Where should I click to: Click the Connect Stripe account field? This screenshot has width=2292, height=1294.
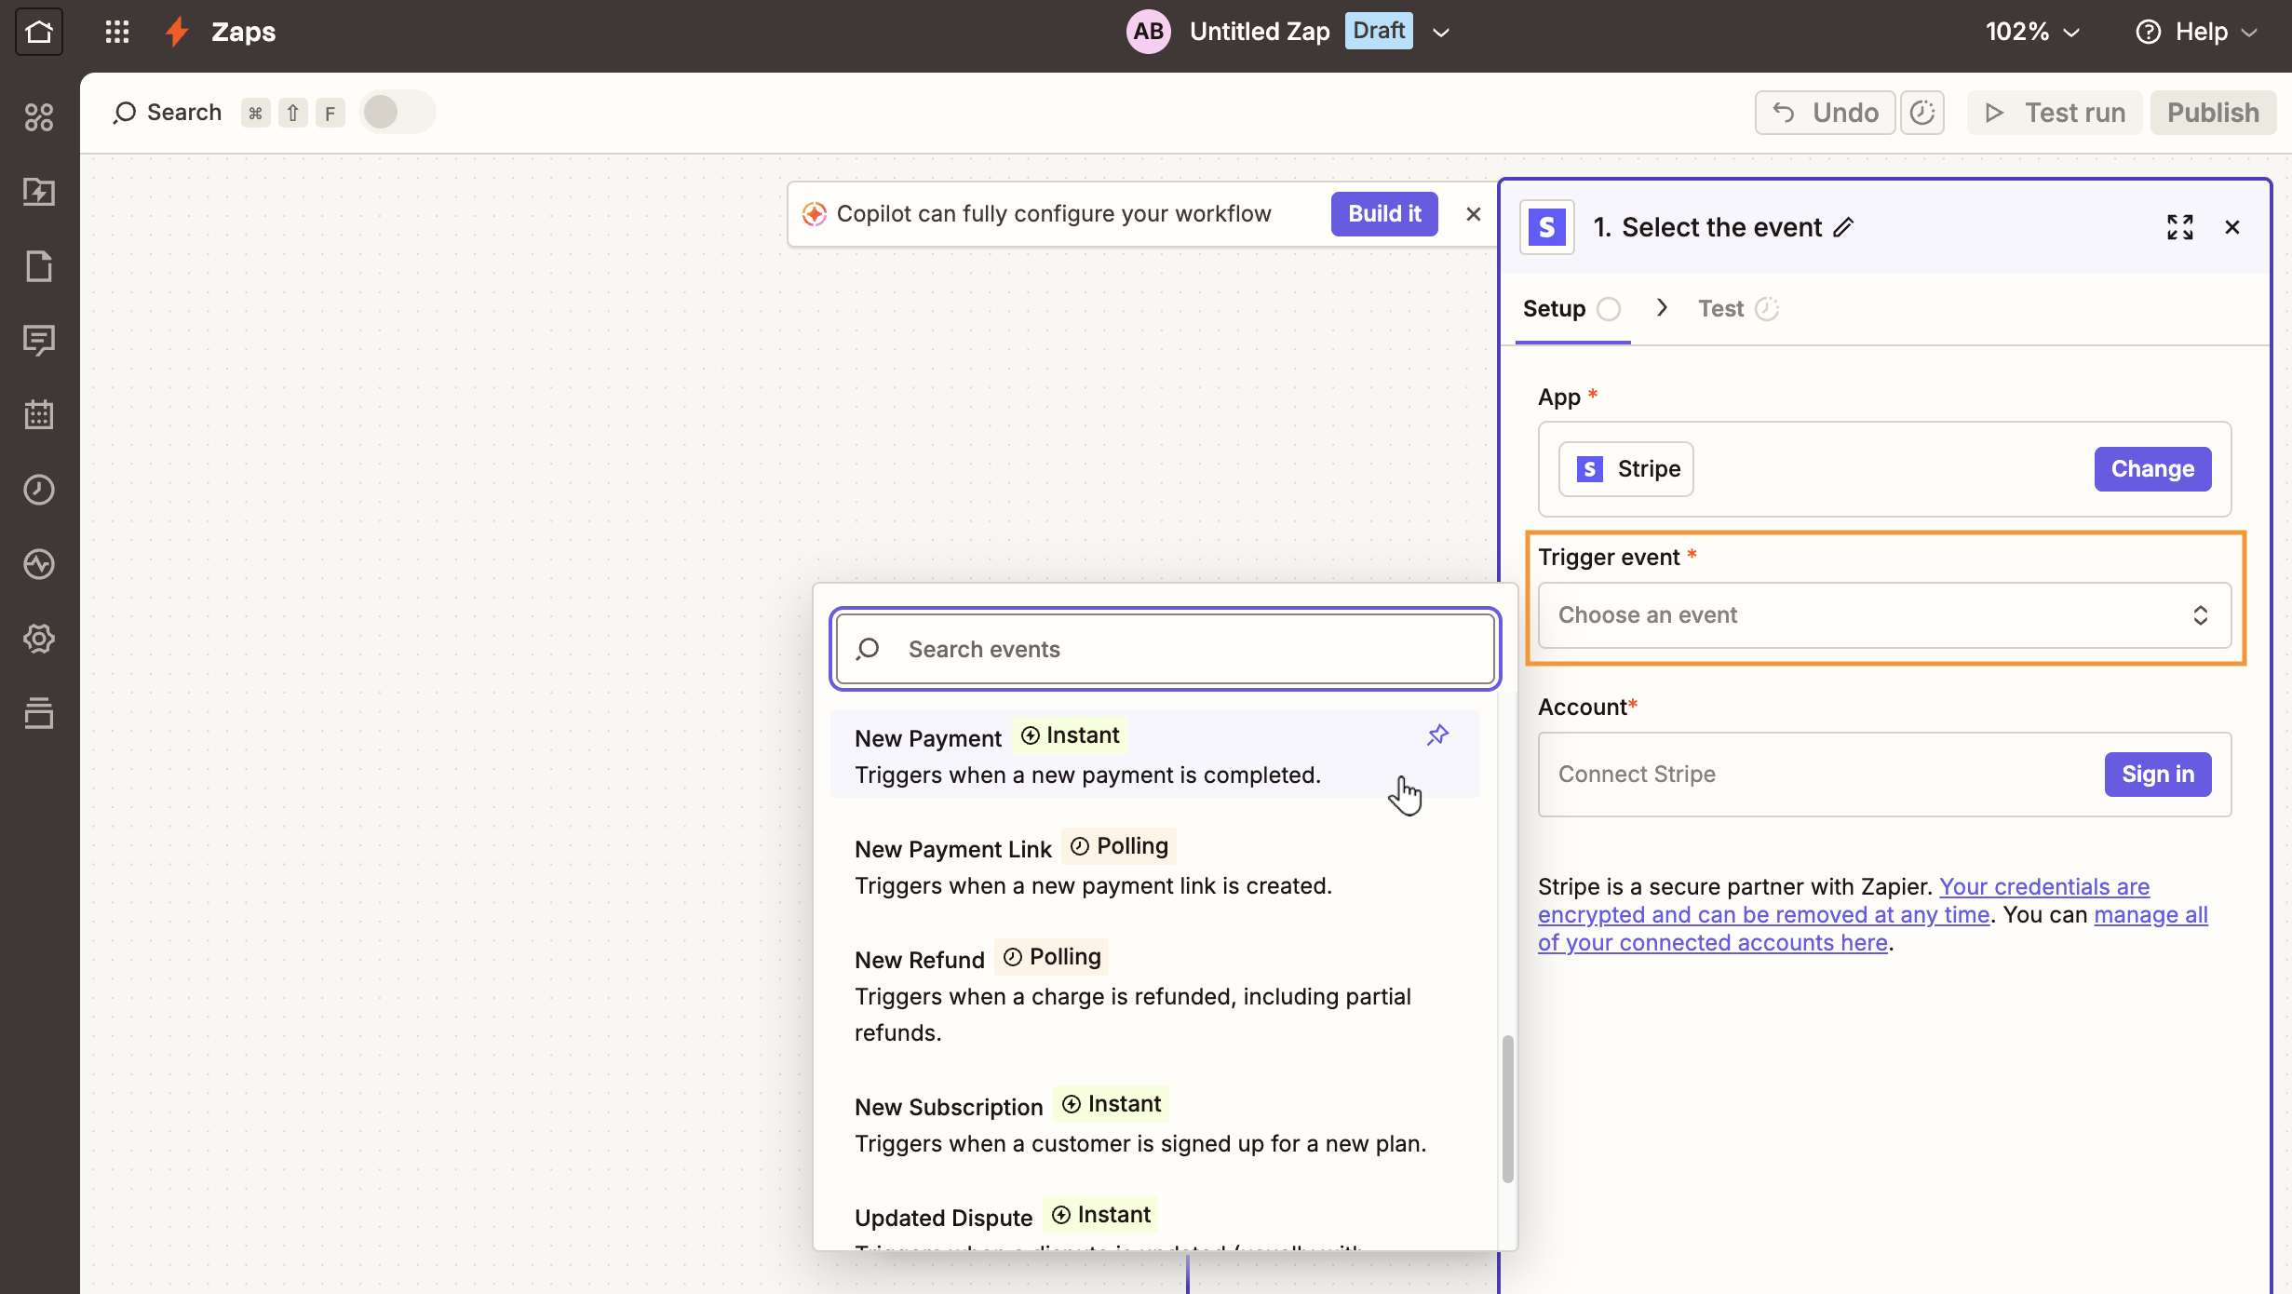pyautogui.click(x=1884, y=775)
